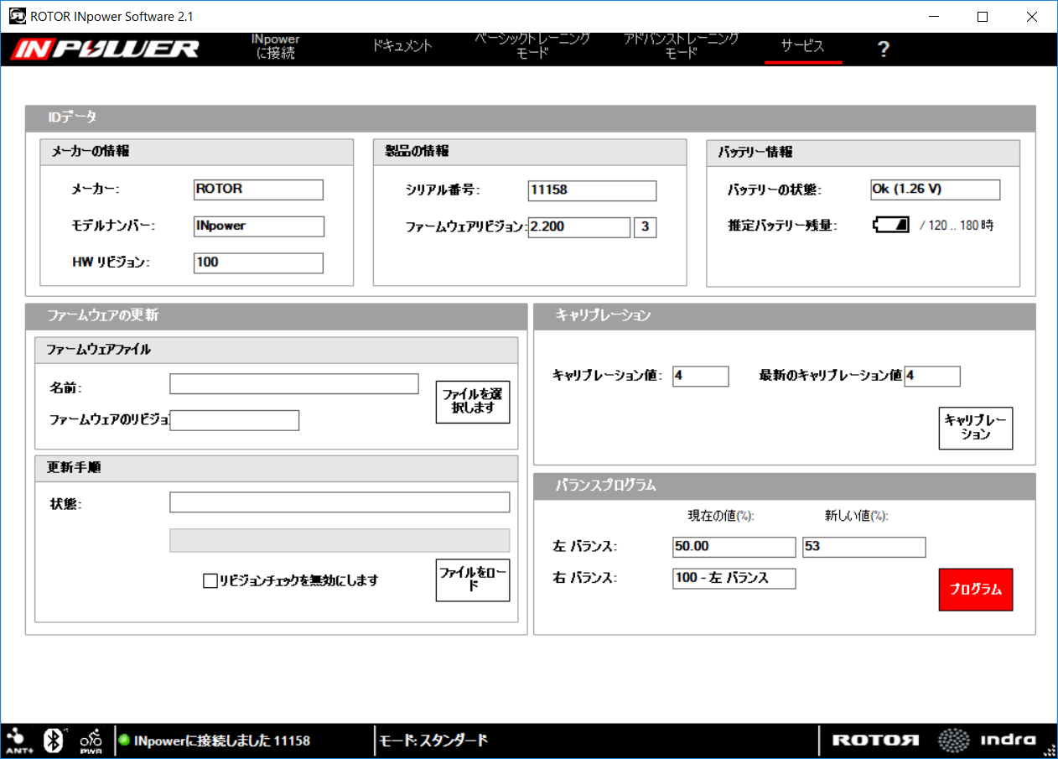Click the ファイルをロード button

tap(473, 580)
